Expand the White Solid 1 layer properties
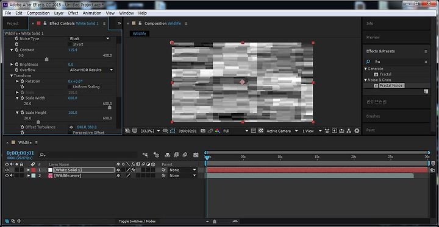439x227 pixels. point(28,170)
